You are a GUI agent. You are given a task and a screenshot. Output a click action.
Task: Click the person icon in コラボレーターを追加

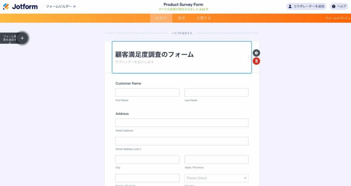coord(290,6)
